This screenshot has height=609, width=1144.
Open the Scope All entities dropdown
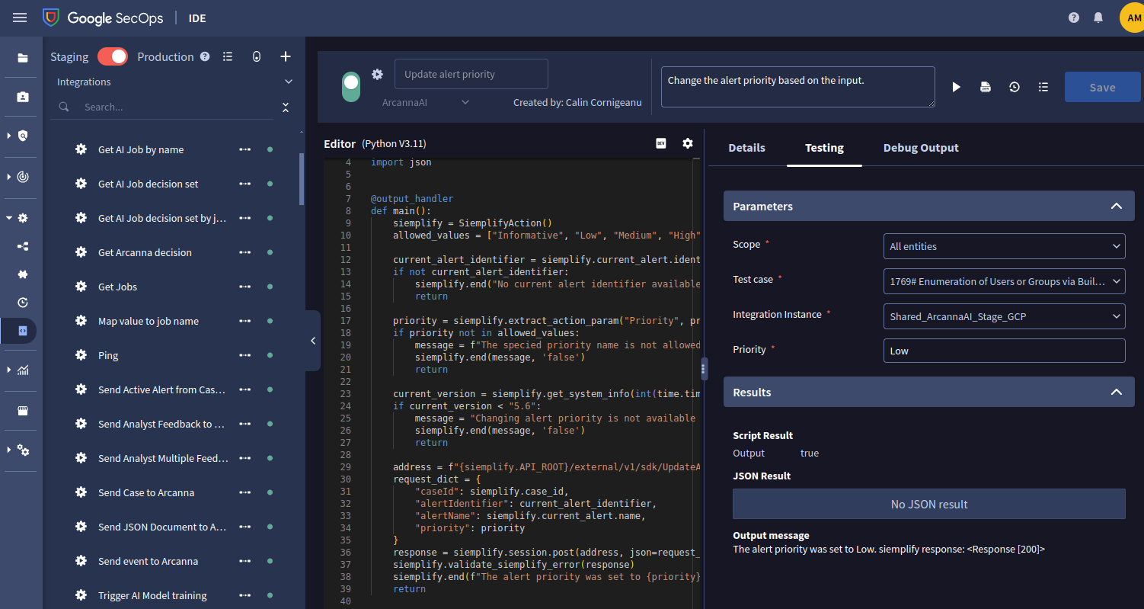coord(1004,246)
